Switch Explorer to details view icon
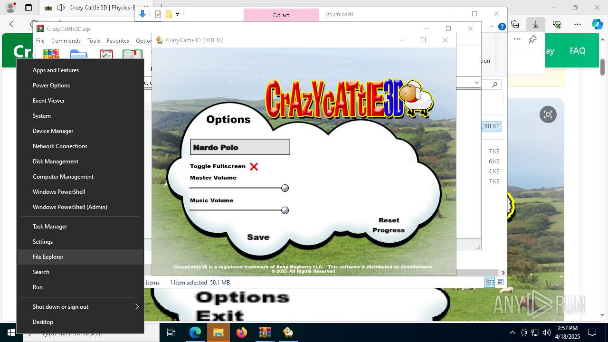Viewport: 608px width, 342px height. pos(490,282)
